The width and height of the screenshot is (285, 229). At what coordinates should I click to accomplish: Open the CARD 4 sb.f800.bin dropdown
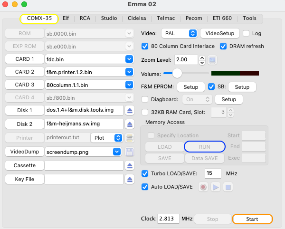129,97
